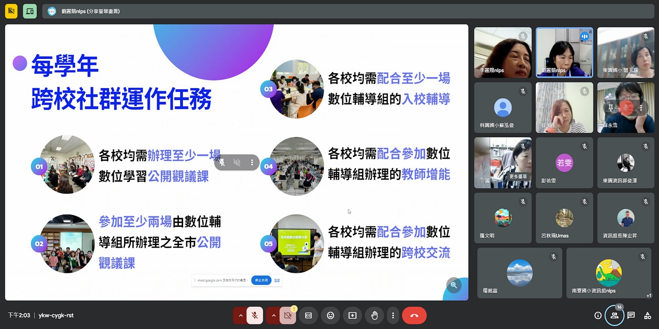
Task: Open more options on 薛永浩's tile
Action: coord(641,108)
